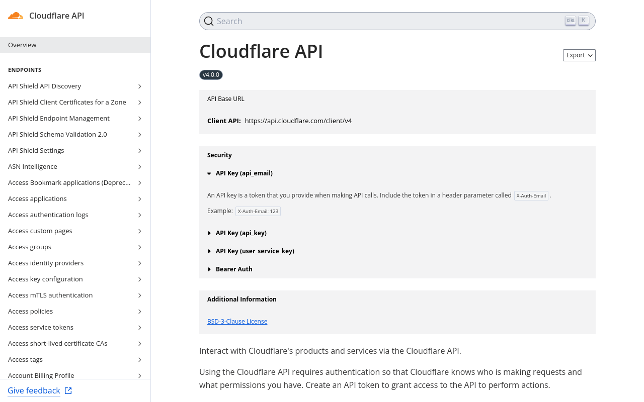Click the base URL https://api.cloudflare.com/client/v4

pyautogui.click(x=298, y=121)
